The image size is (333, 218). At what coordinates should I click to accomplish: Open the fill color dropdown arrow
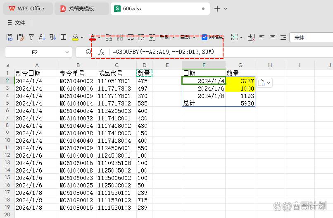(x=82, y=37)
